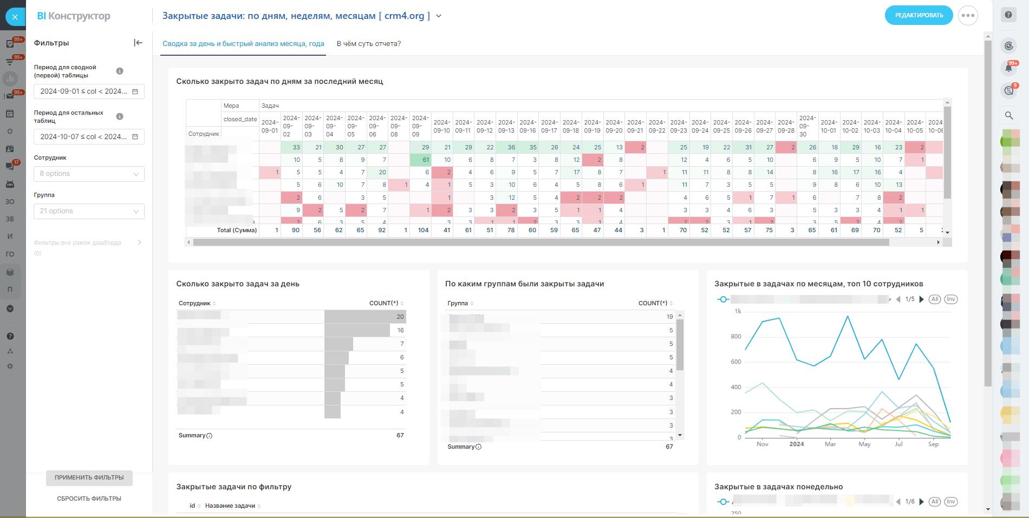Select 'Сводка за день и быстрый анализ' tab
This screenshot has width=1029, height=518.
pyautogui.click(x=243, y=44)
